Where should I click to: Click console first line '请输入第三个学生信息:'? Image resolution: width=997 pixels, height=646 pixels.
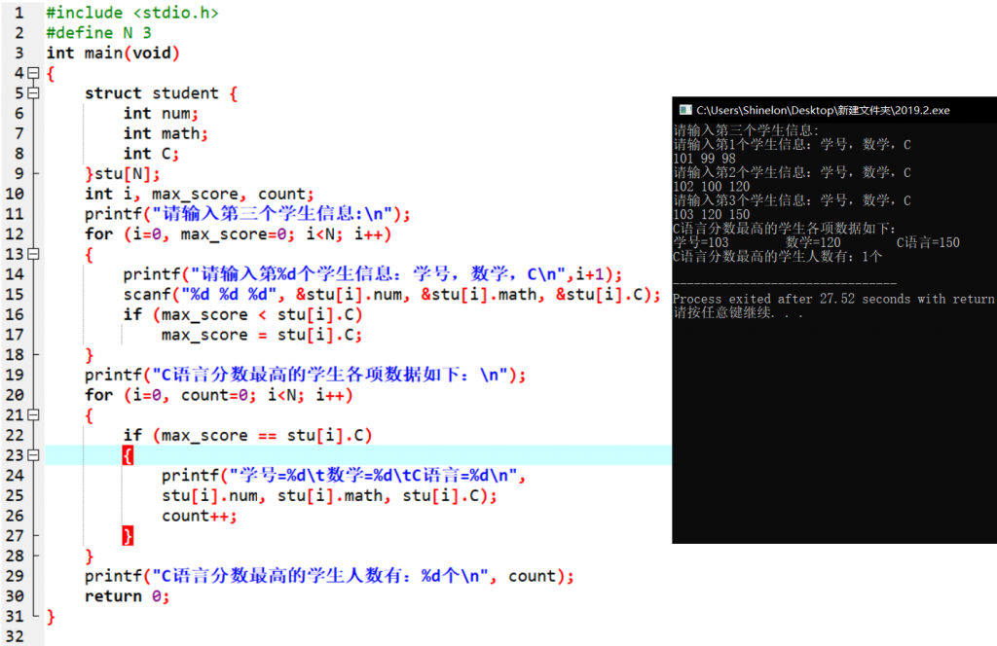pyautogui.click(x=747, y=130)
